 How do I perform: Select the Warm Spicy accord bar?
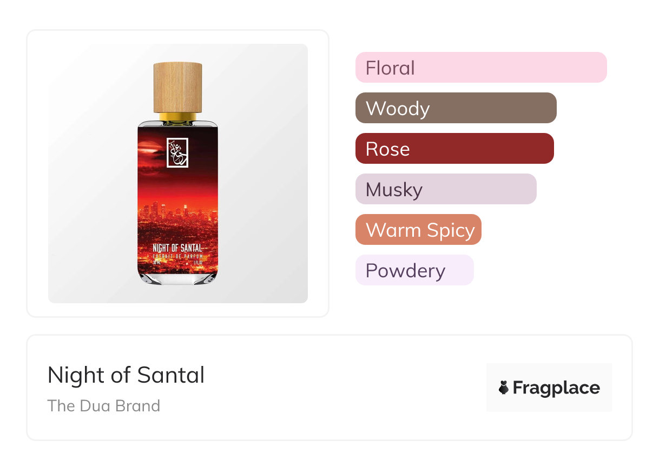[x=418, y=230]
